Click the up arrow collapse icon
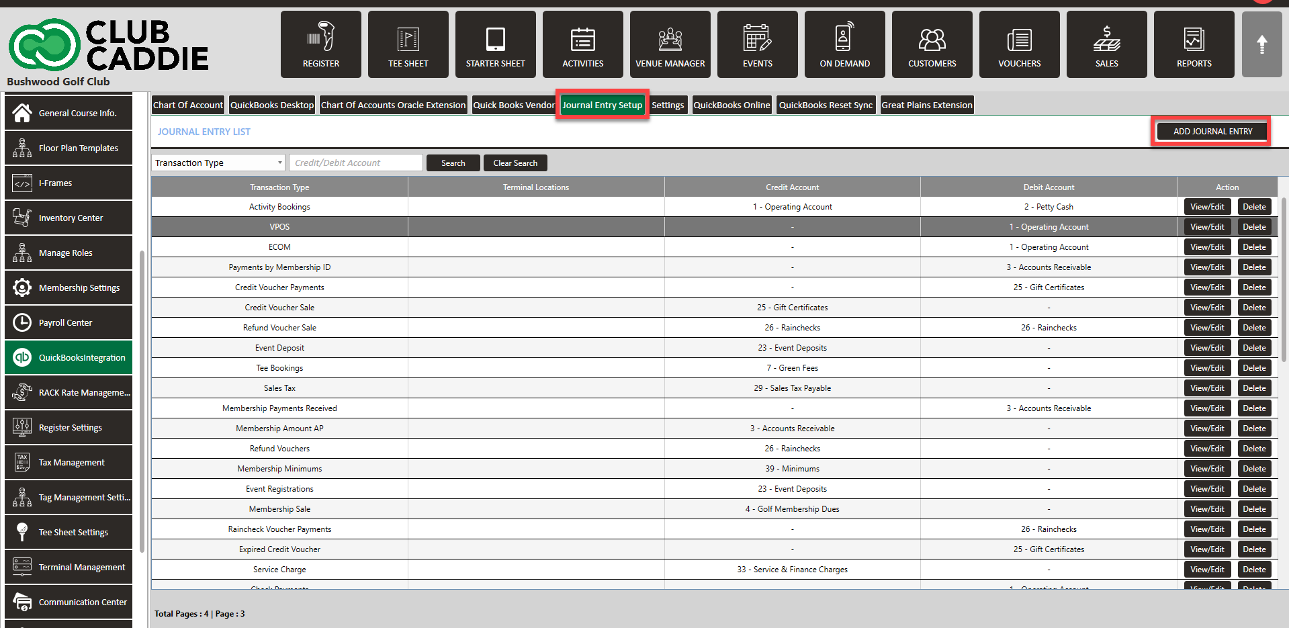Image resolution: width=1289 pixels, height=628 pixels. [x=1261, y=44]
